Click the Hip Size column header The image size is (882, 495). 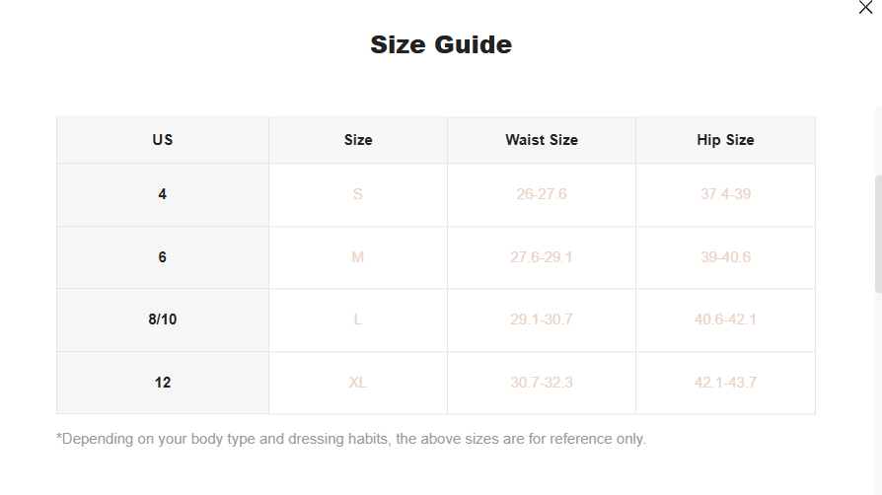(x=725, y=140)
